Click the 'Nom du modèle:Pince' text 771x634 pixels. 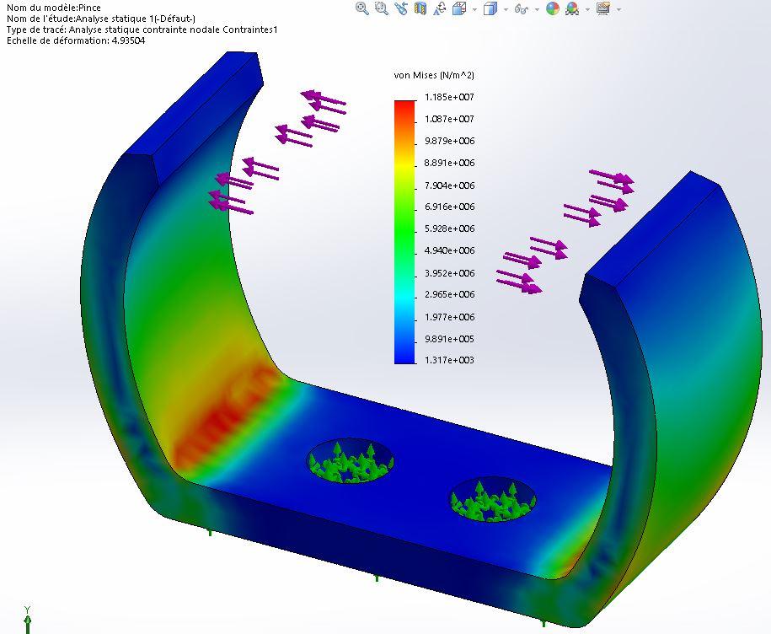pos(54,8)
